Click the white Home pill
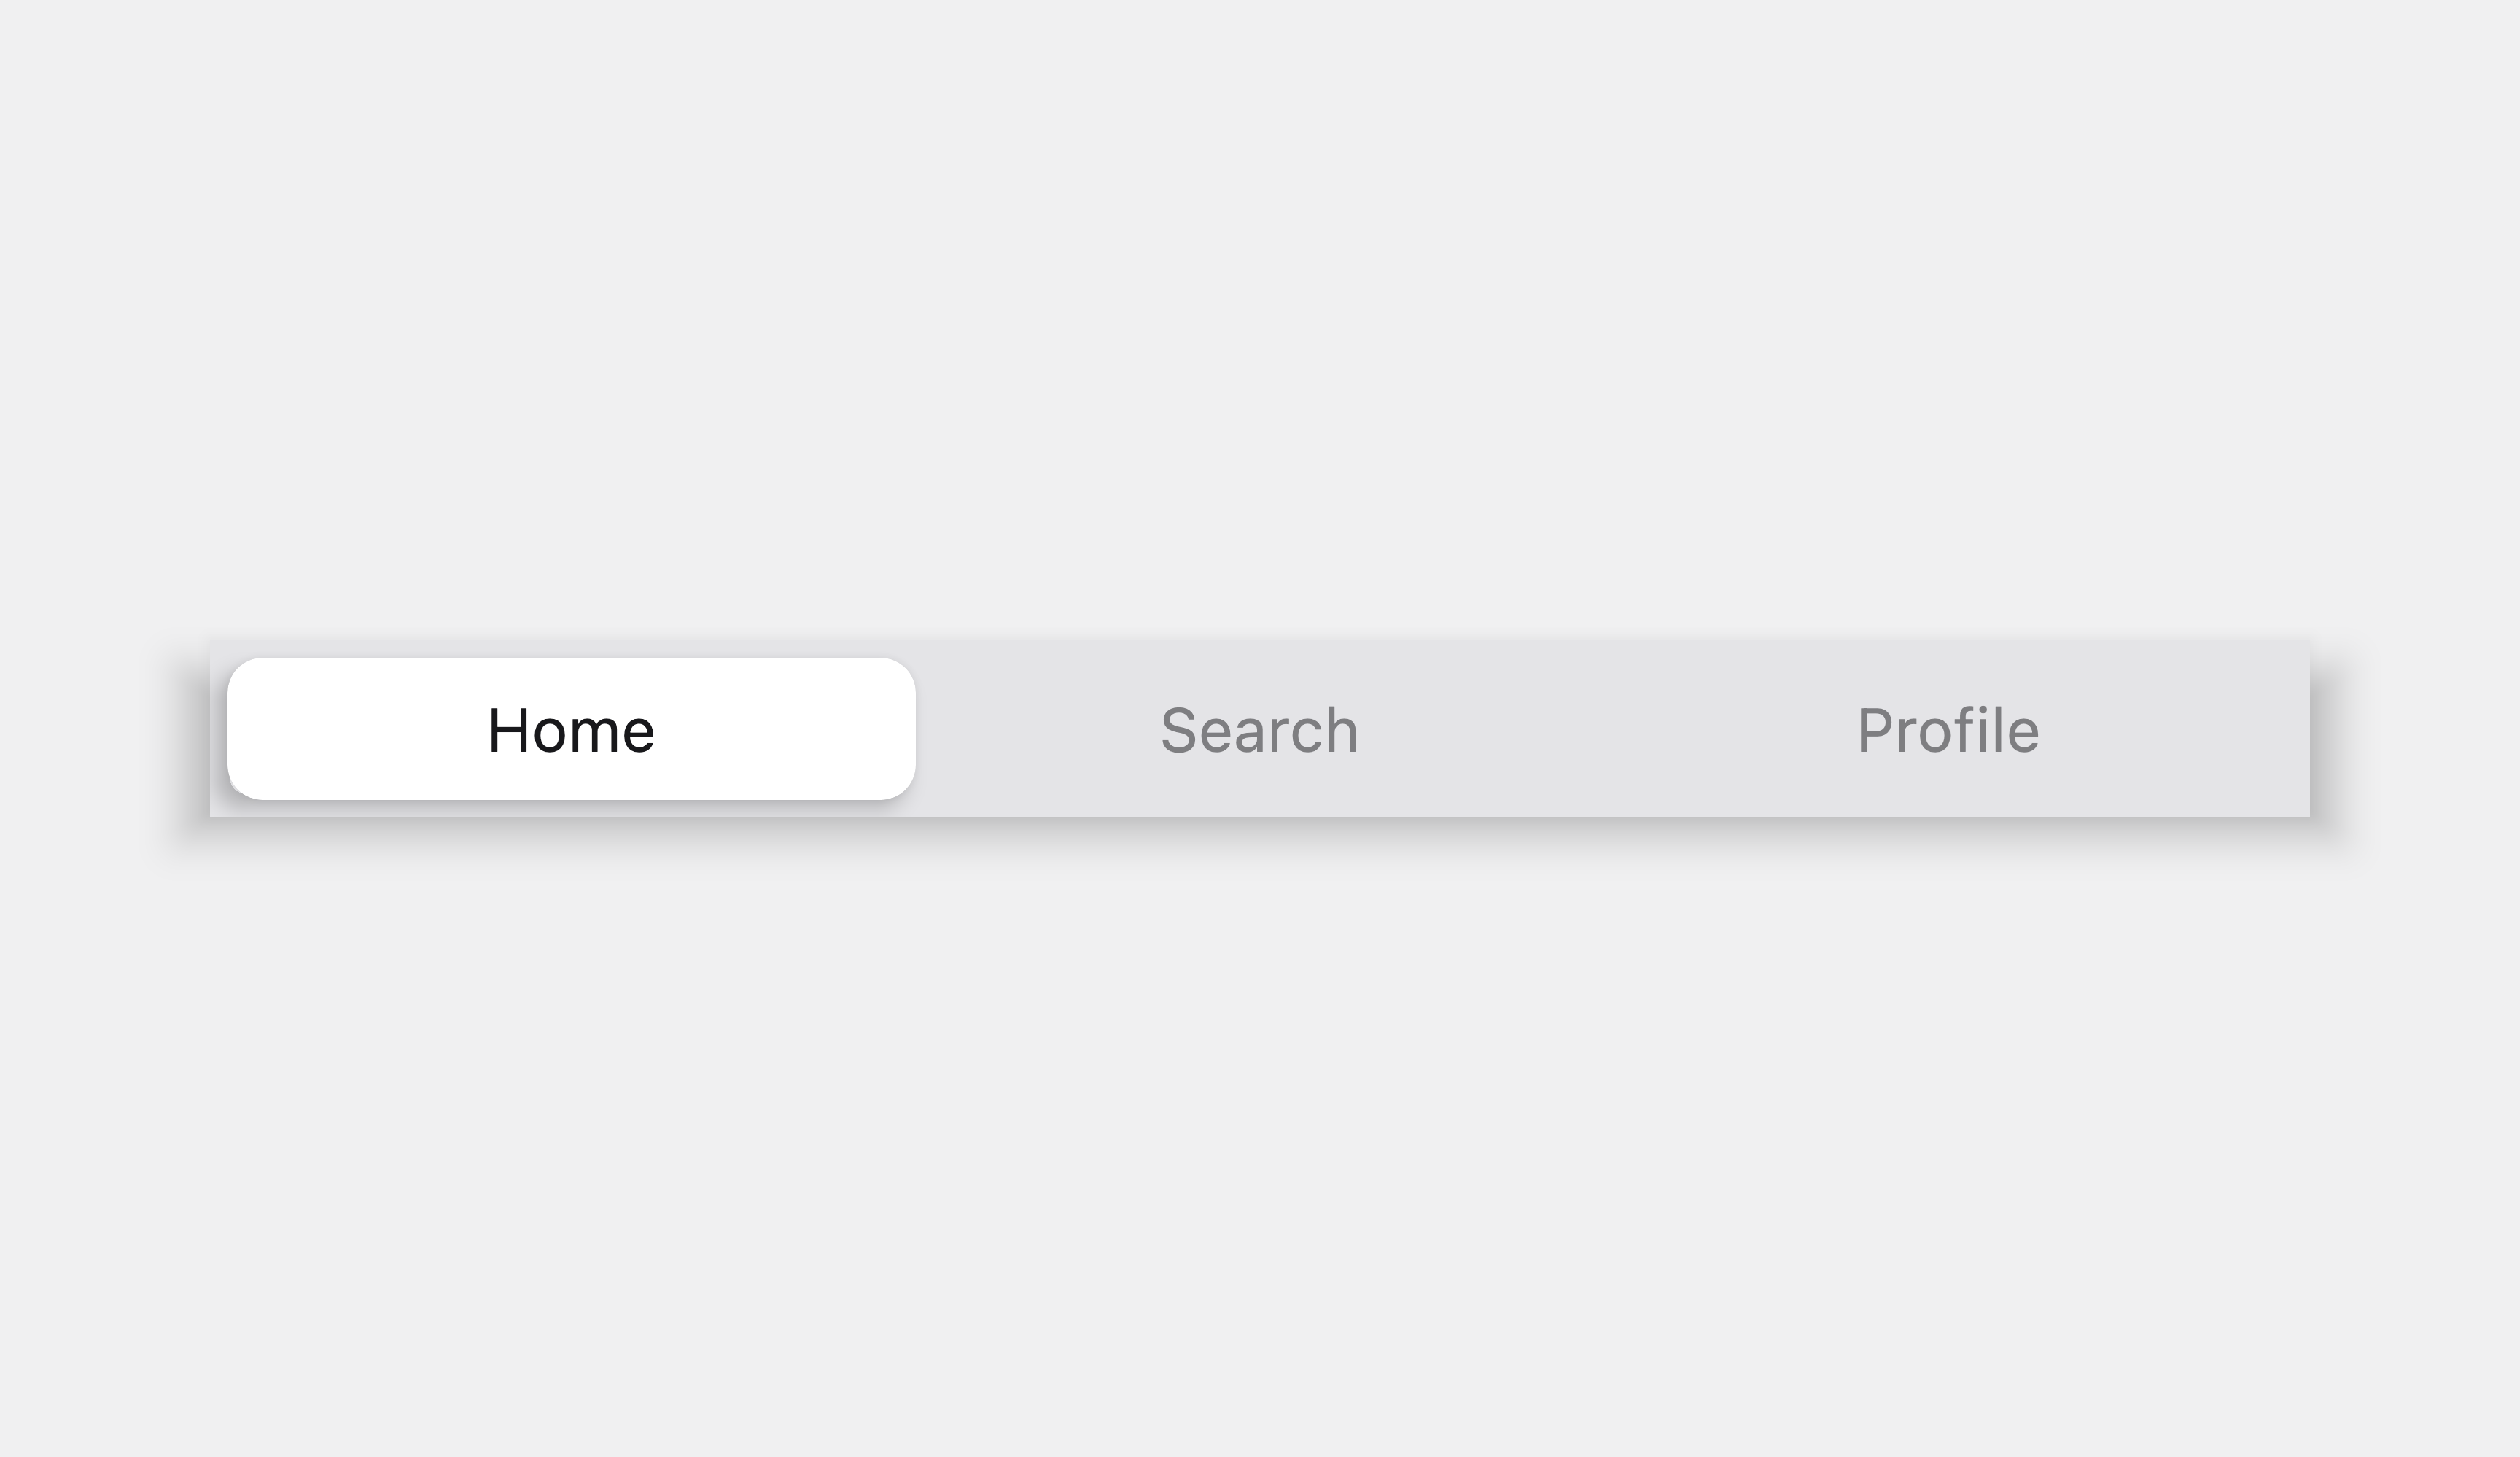This screenshot has width=2520, height=1457. (x=571, y=729)
